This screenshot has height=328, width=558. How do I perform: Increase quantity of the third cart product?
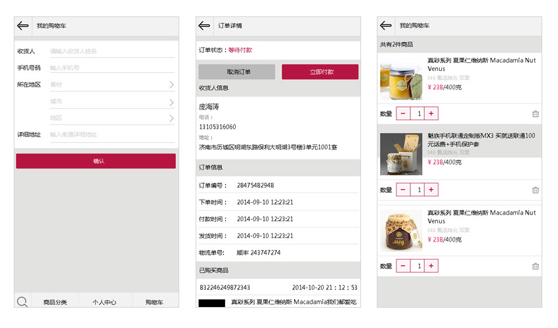point(431,266)
